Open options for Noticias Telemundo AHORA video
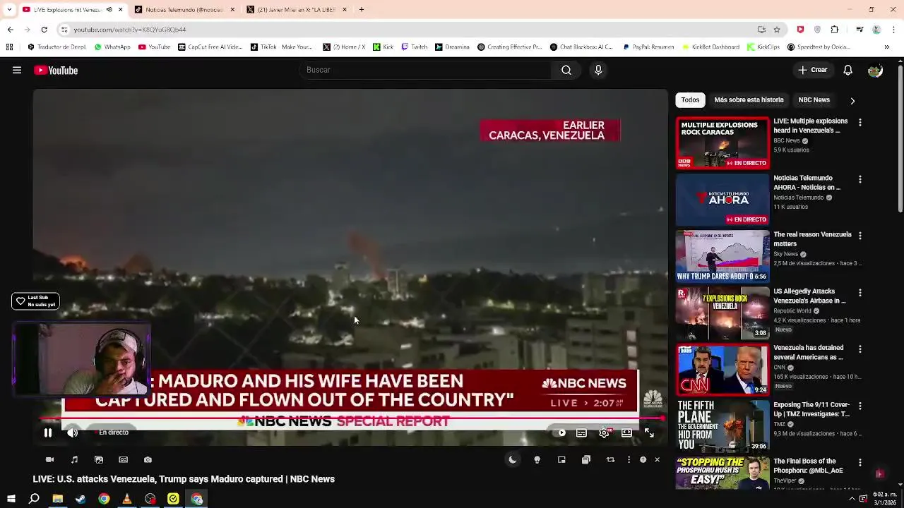Image resolution: width=904 pixels, height=508 pixels. [x=860, y=179]
